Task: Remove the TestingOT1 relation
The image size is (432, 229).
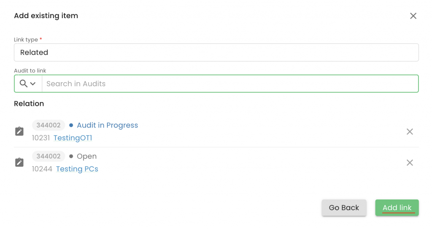Action: (409, 132)
